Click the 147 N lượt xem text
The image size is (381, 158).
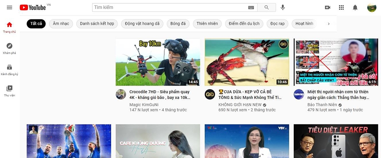point(143,110)
